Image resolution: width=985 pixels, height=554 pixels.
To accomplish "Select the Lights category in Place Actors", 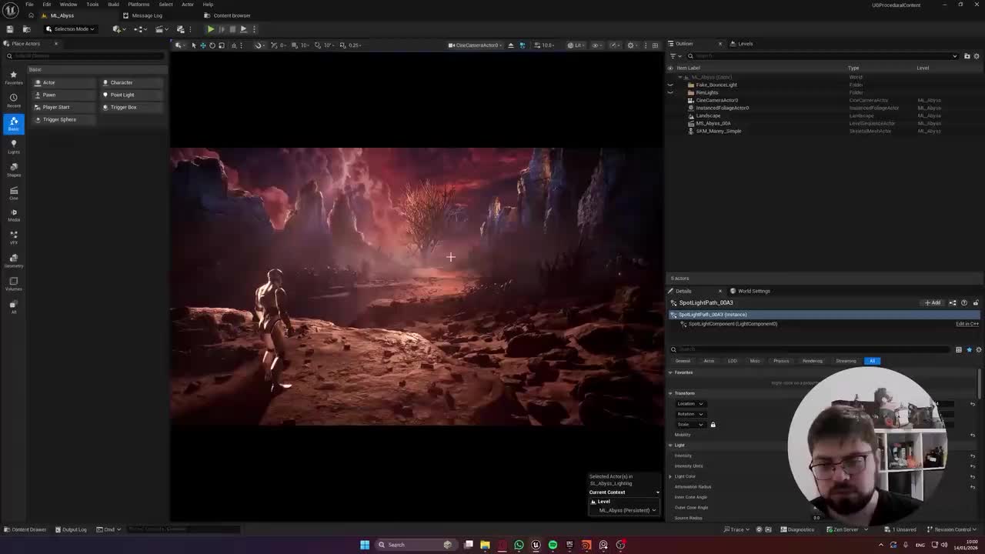I will click(13, 147).
